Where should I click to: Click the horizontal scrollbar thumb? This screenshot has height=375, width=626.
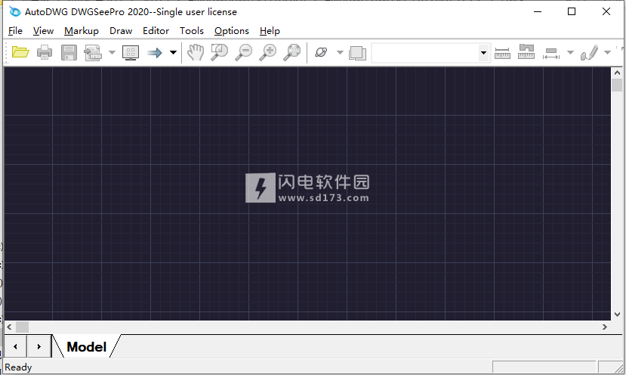click(22, 327)
